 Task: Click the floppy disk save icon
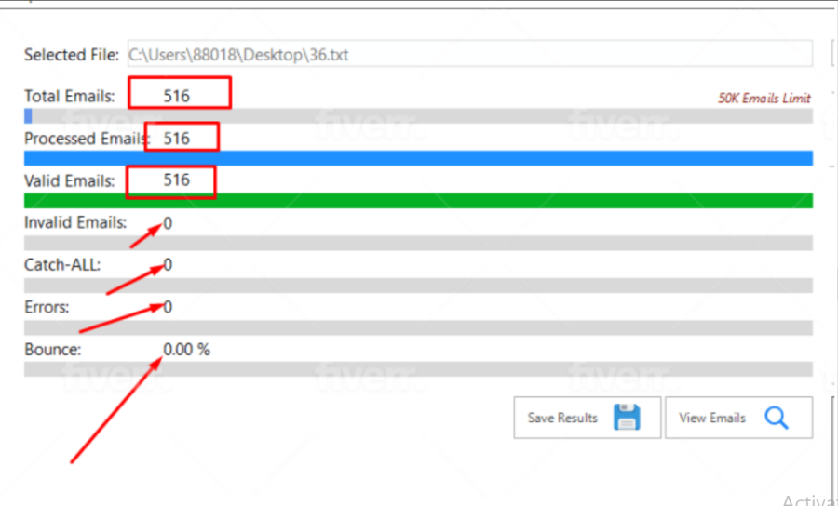coord(627,417)
